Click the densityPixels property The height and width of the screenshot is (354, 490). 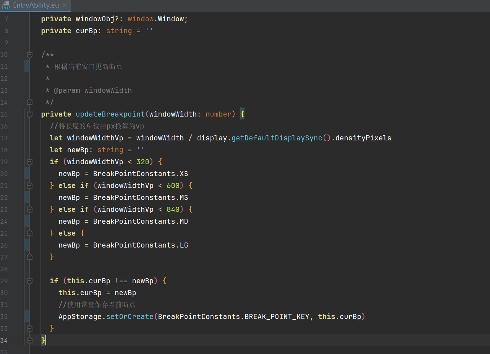pyautogui.click(x=363, y=138)
